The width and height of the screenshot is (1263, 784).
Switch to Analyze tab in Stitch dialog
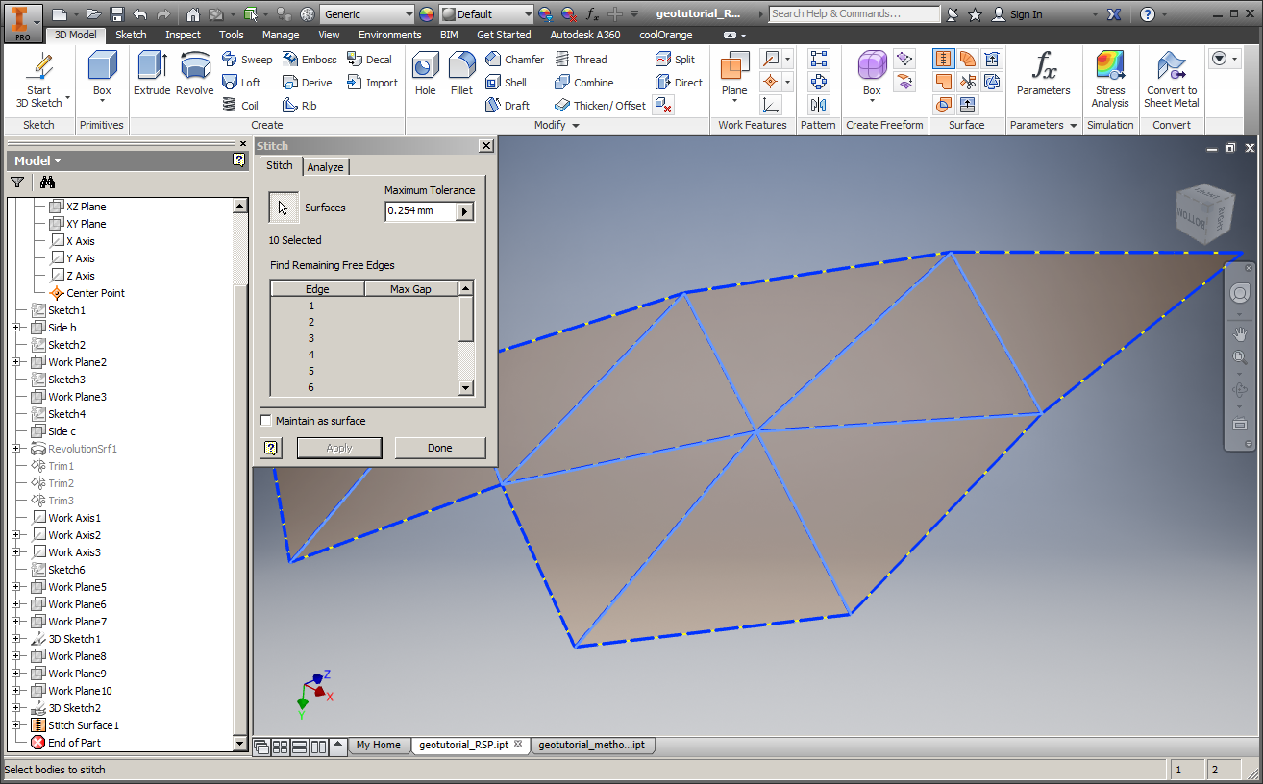[325, 167]
